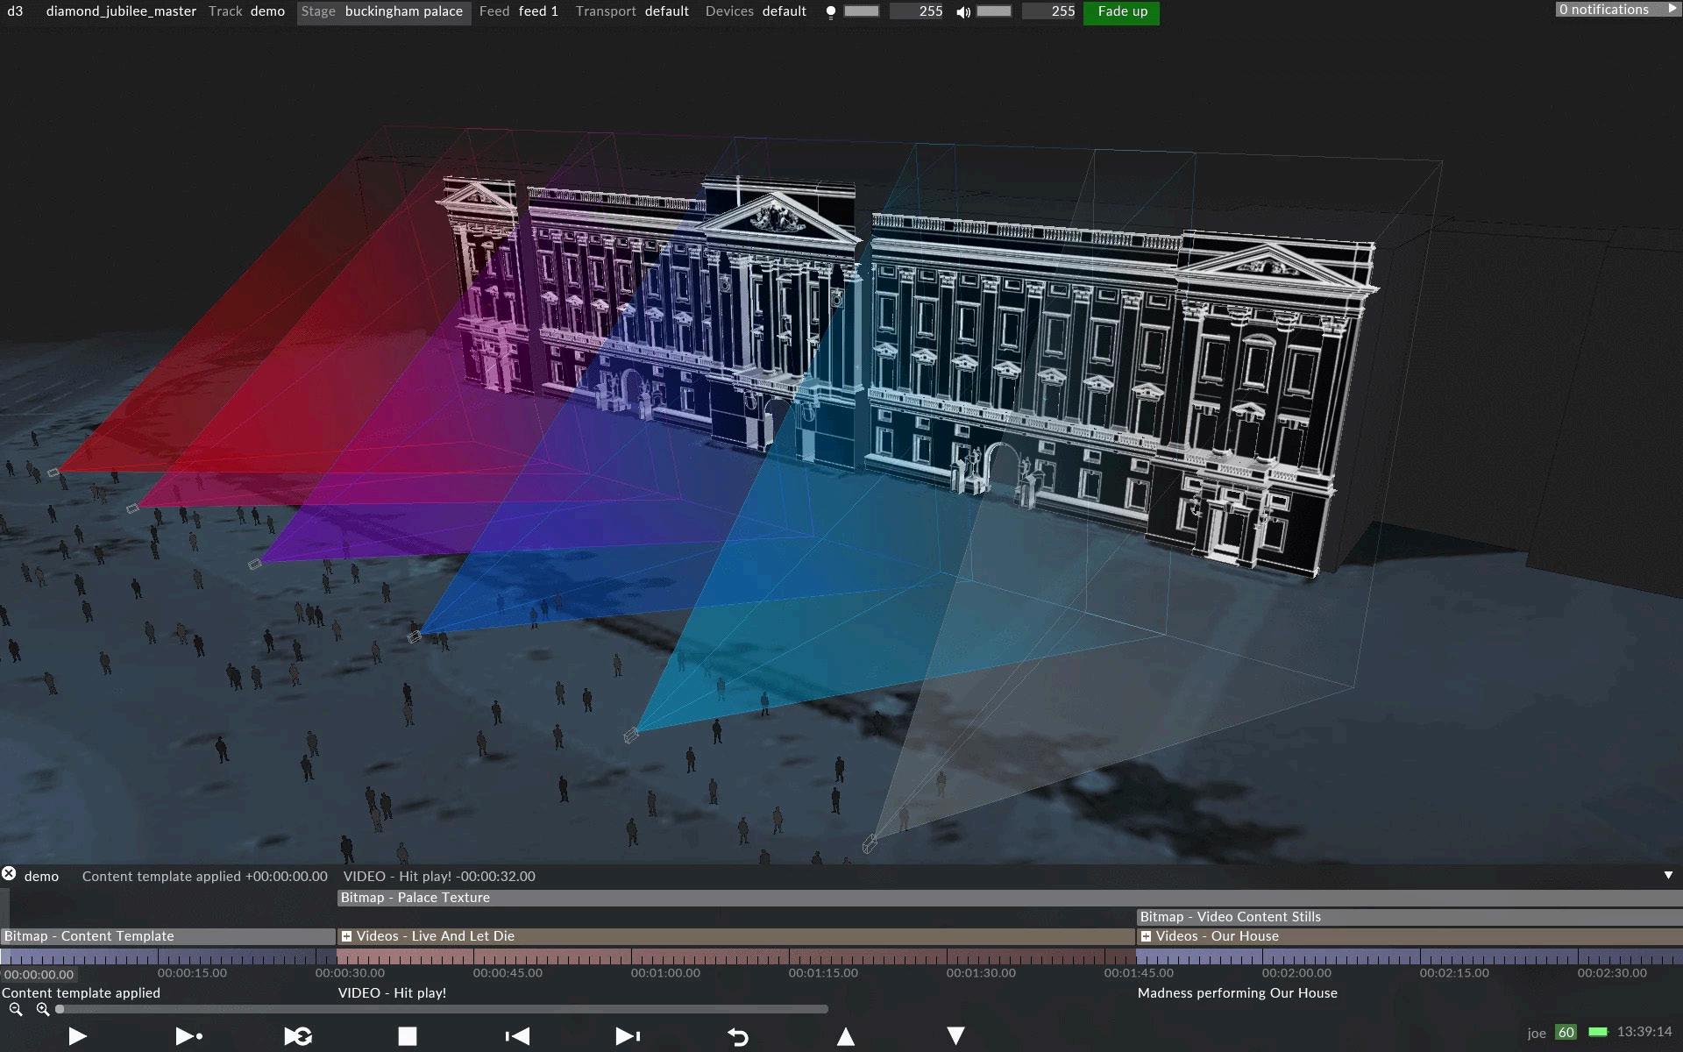Screen dimensions: 1683x1052
Task: Expand the Videos - Live And Let Die layer group
Action: [346, 936]
